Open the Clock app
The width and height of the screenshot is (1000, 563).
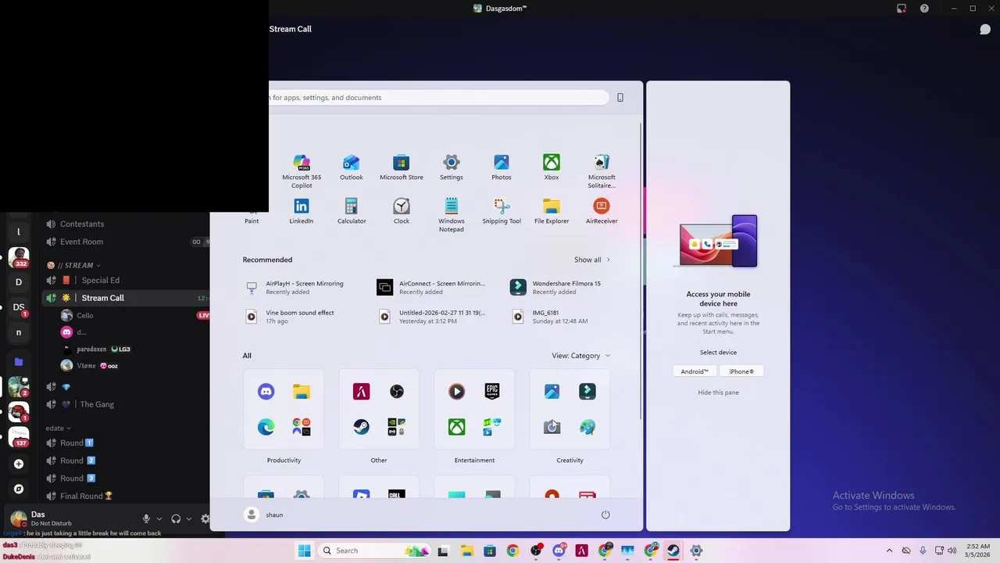coord(402,211)
